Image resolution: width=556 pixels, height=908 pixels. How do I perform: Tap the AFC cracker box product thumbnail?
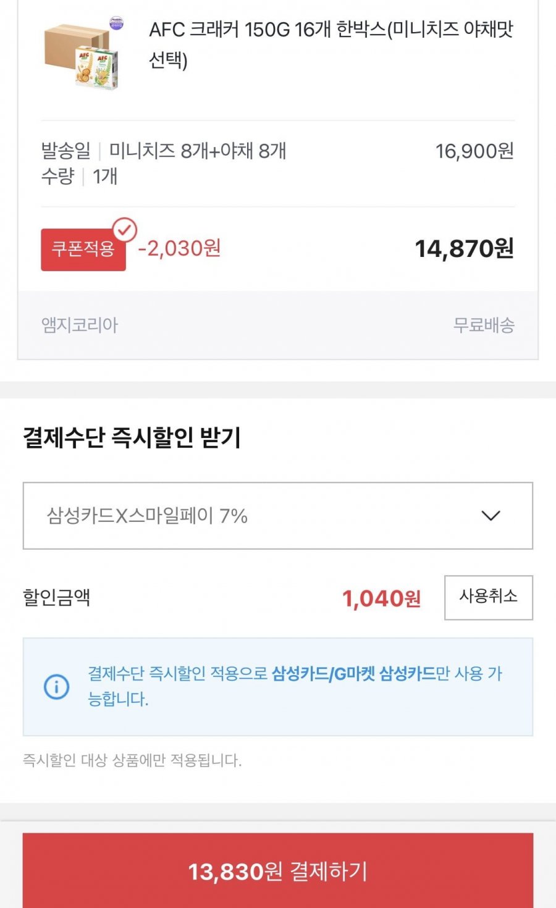[x=82, y=57]
